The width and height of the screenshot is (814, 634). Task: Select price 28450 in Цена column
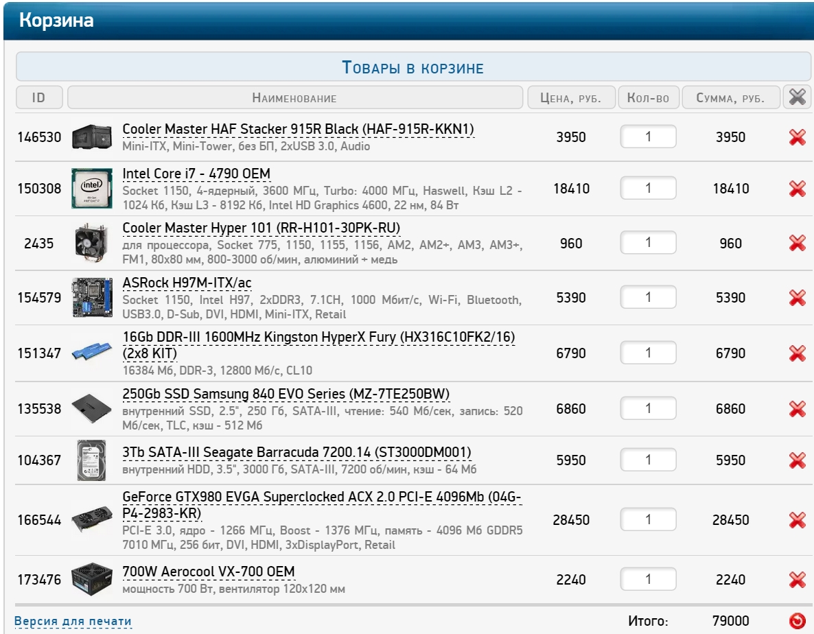click(571, 520)
